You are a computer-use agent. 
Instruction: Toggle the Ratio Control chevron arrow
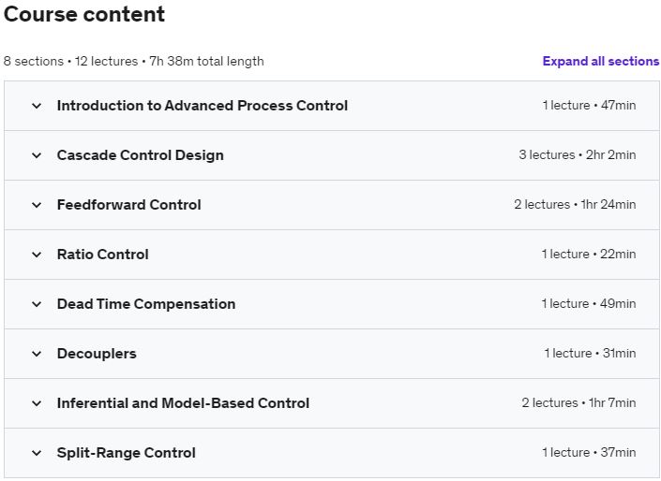[x=37, y=255]
